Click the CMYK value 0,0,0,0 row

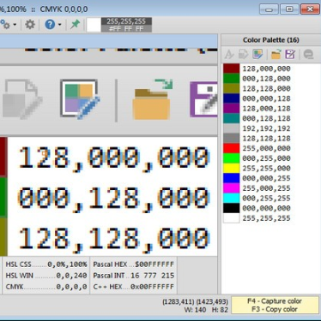coord(46,287)
